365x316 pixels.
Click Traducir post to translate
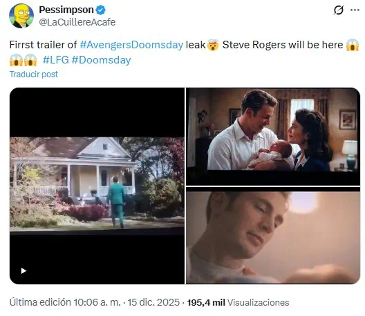tap(34, 75)
